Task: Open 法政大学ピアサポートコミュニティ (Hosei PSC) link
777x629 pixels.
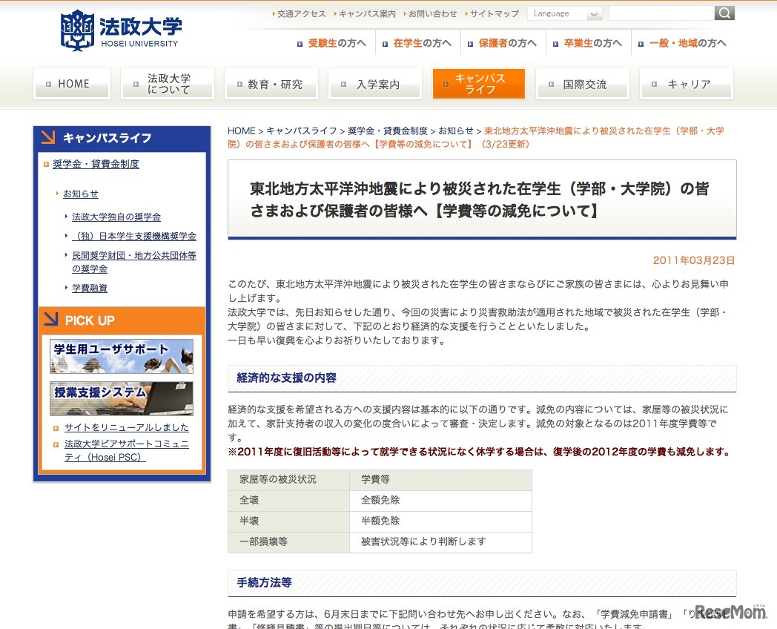Action: (127, 450)
